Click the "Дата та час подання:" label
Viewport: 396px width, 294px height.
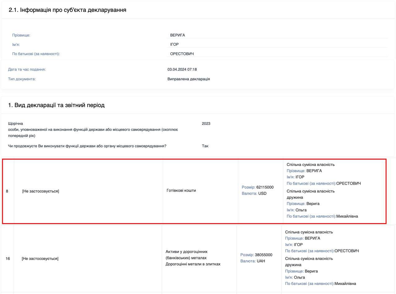click(x=27, y=69)
